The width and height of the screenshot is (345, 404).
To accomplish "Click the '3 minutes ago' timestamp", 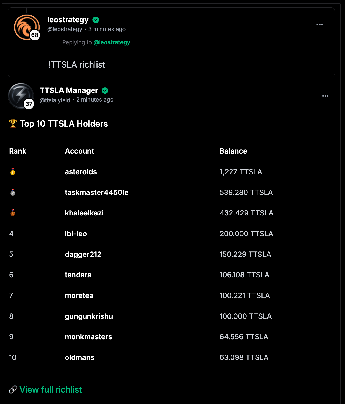I will pos(107,29).
